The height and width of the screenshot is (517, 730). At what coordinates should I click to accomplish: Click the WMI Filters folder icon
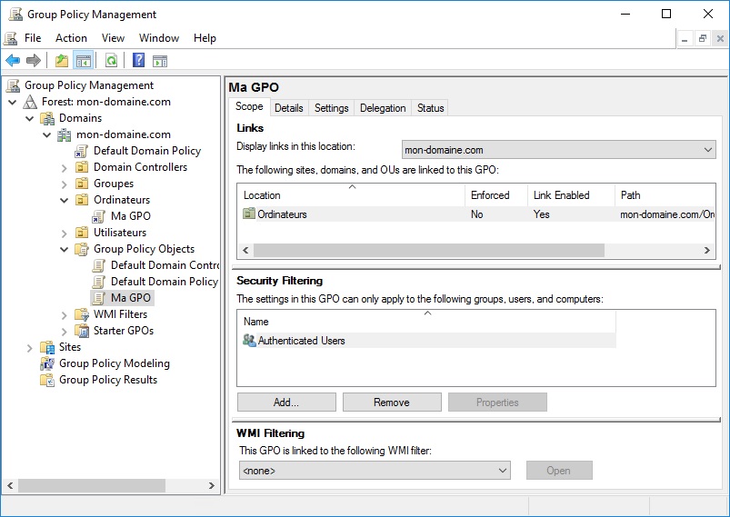point(82,314)
